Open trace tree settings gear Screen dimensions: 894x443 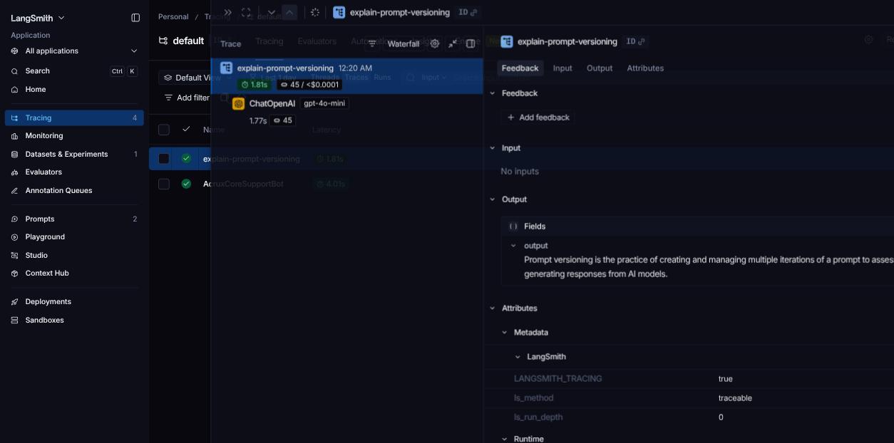click(435, 43)
